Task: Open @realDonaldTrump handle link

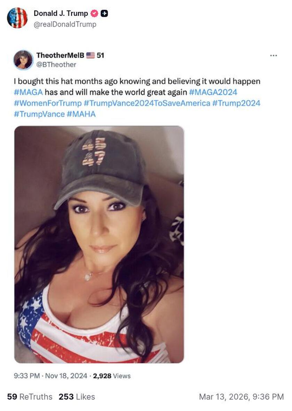Action: (x=65, y=24)
